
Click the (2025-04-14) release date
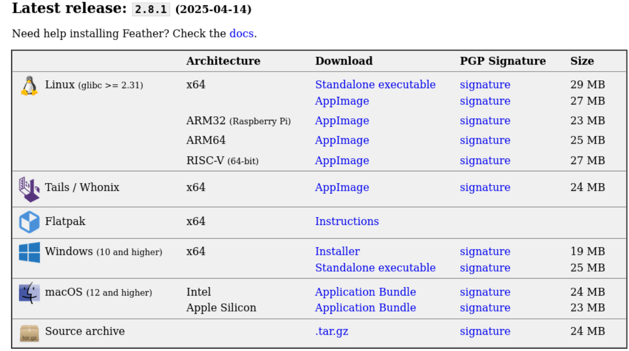coord(213,9)
